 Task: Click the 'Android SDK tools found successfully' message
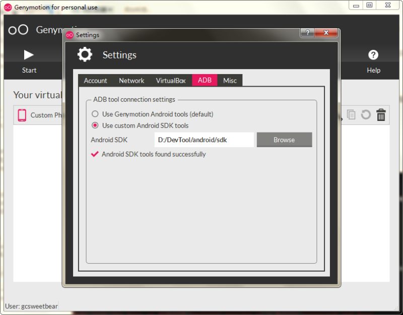(x=154, y=154)
